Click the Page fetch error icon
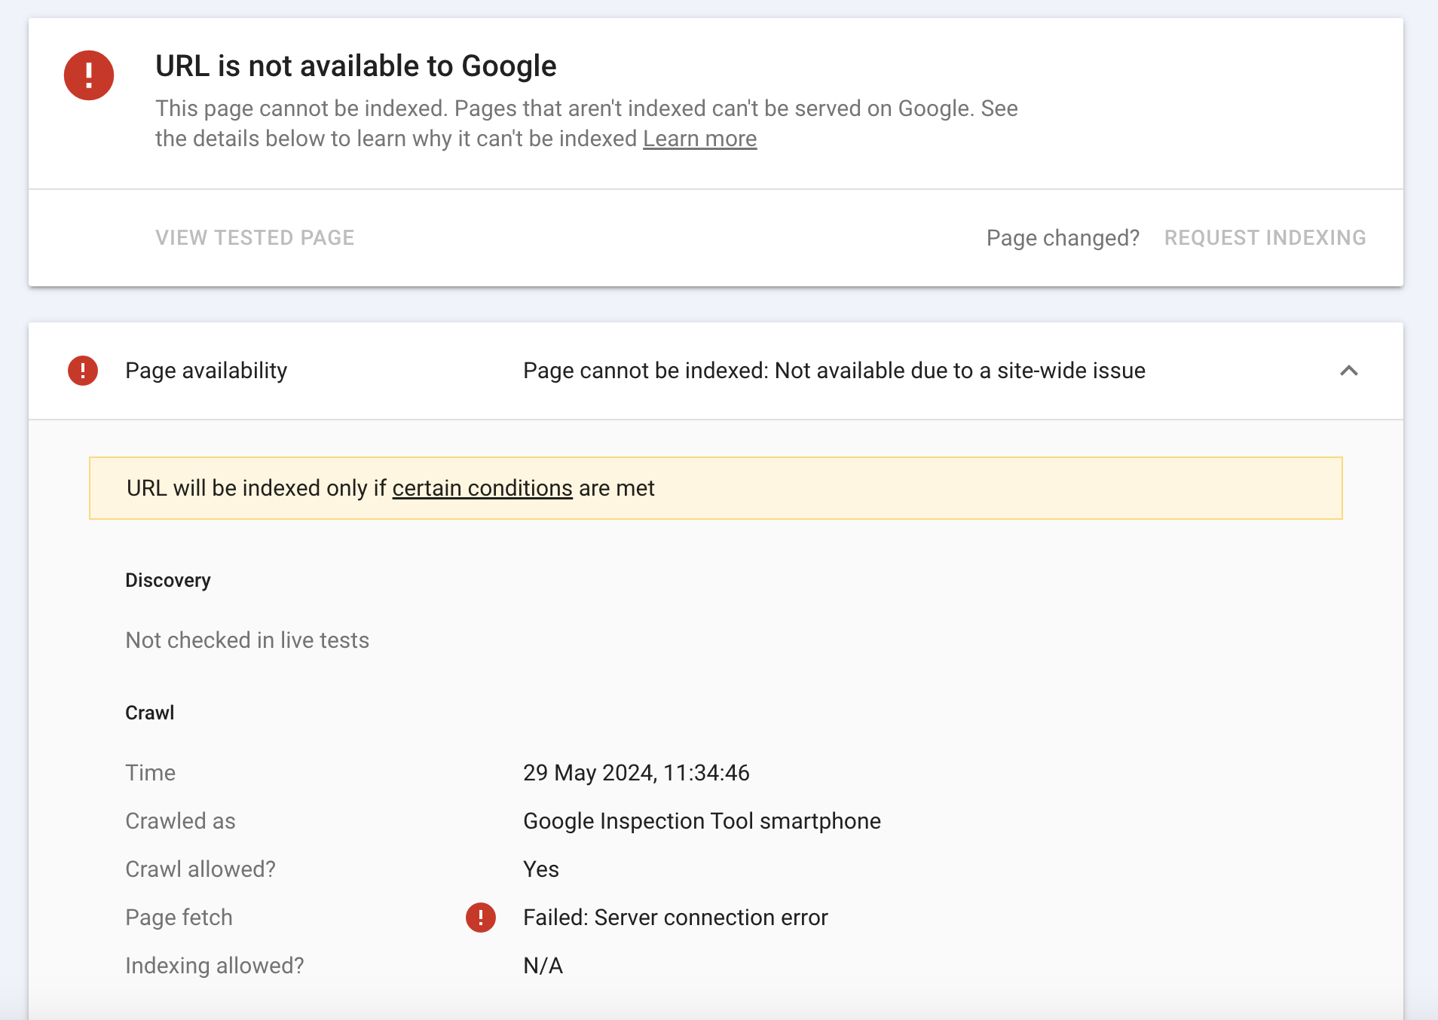The height and width of the screenshot is (1020, 1438). click(x=481, y=918)
